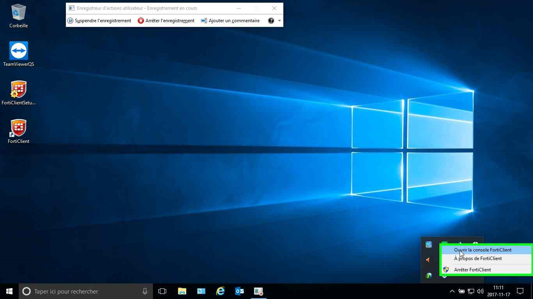The width and height of the screenshot is (533, 299).
Task: Choose Arrêter FortiClient menu entry
Action: tap(486, 269)
